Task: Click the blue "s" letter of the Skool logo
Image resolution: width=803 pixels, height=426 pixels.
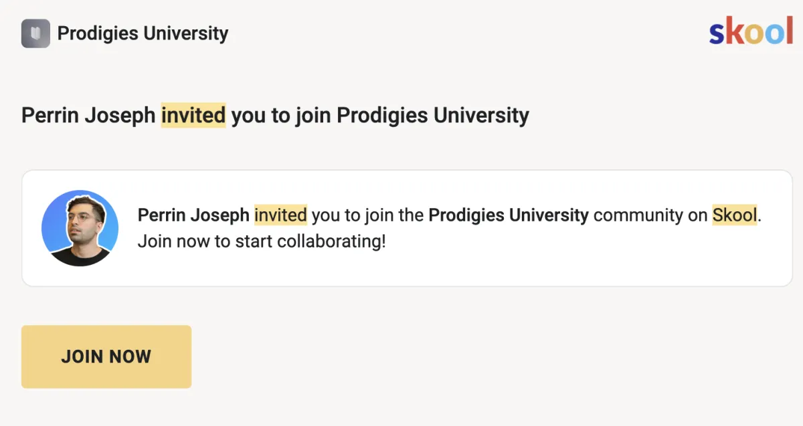Action: [x=717, y=35]
